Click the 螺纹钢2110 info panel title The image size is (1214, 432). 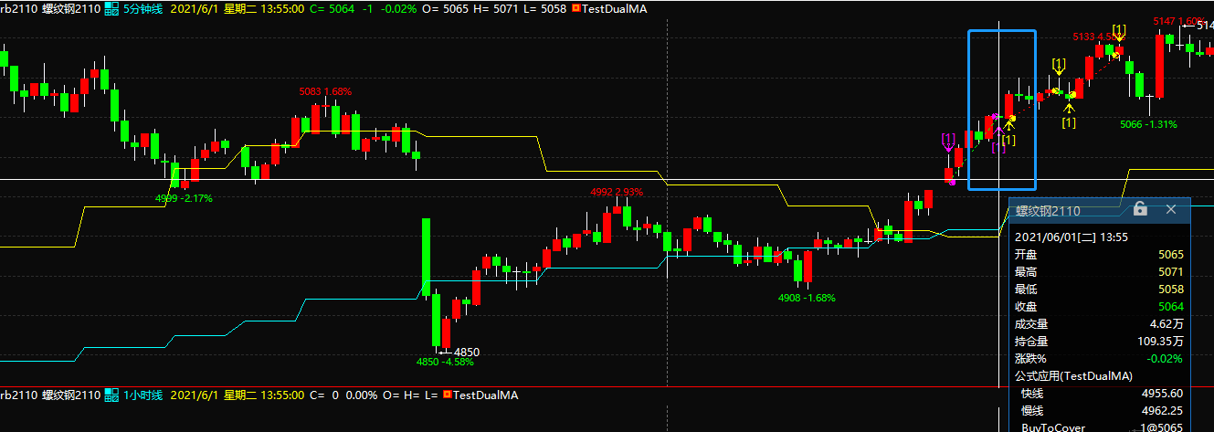(1048, 211)
